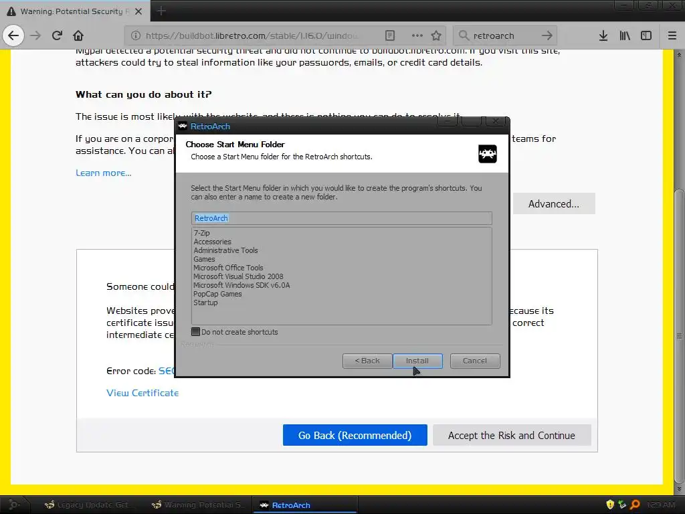
Task: Click the page vertical scrollbar thumb
Action: pyautogui.click(x=679, y=337)
